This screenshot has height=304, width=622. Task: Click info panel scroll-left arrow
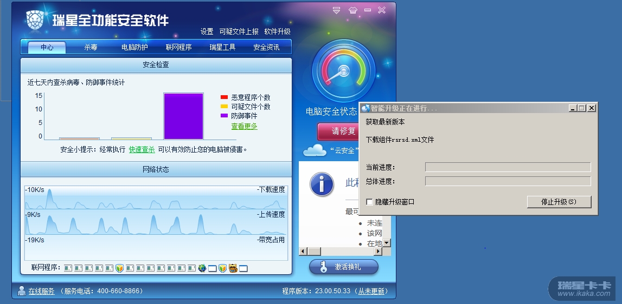point(303,252)
